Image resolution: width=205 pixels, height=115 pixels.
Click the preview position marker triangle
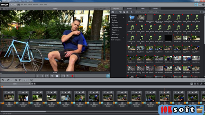26,72
